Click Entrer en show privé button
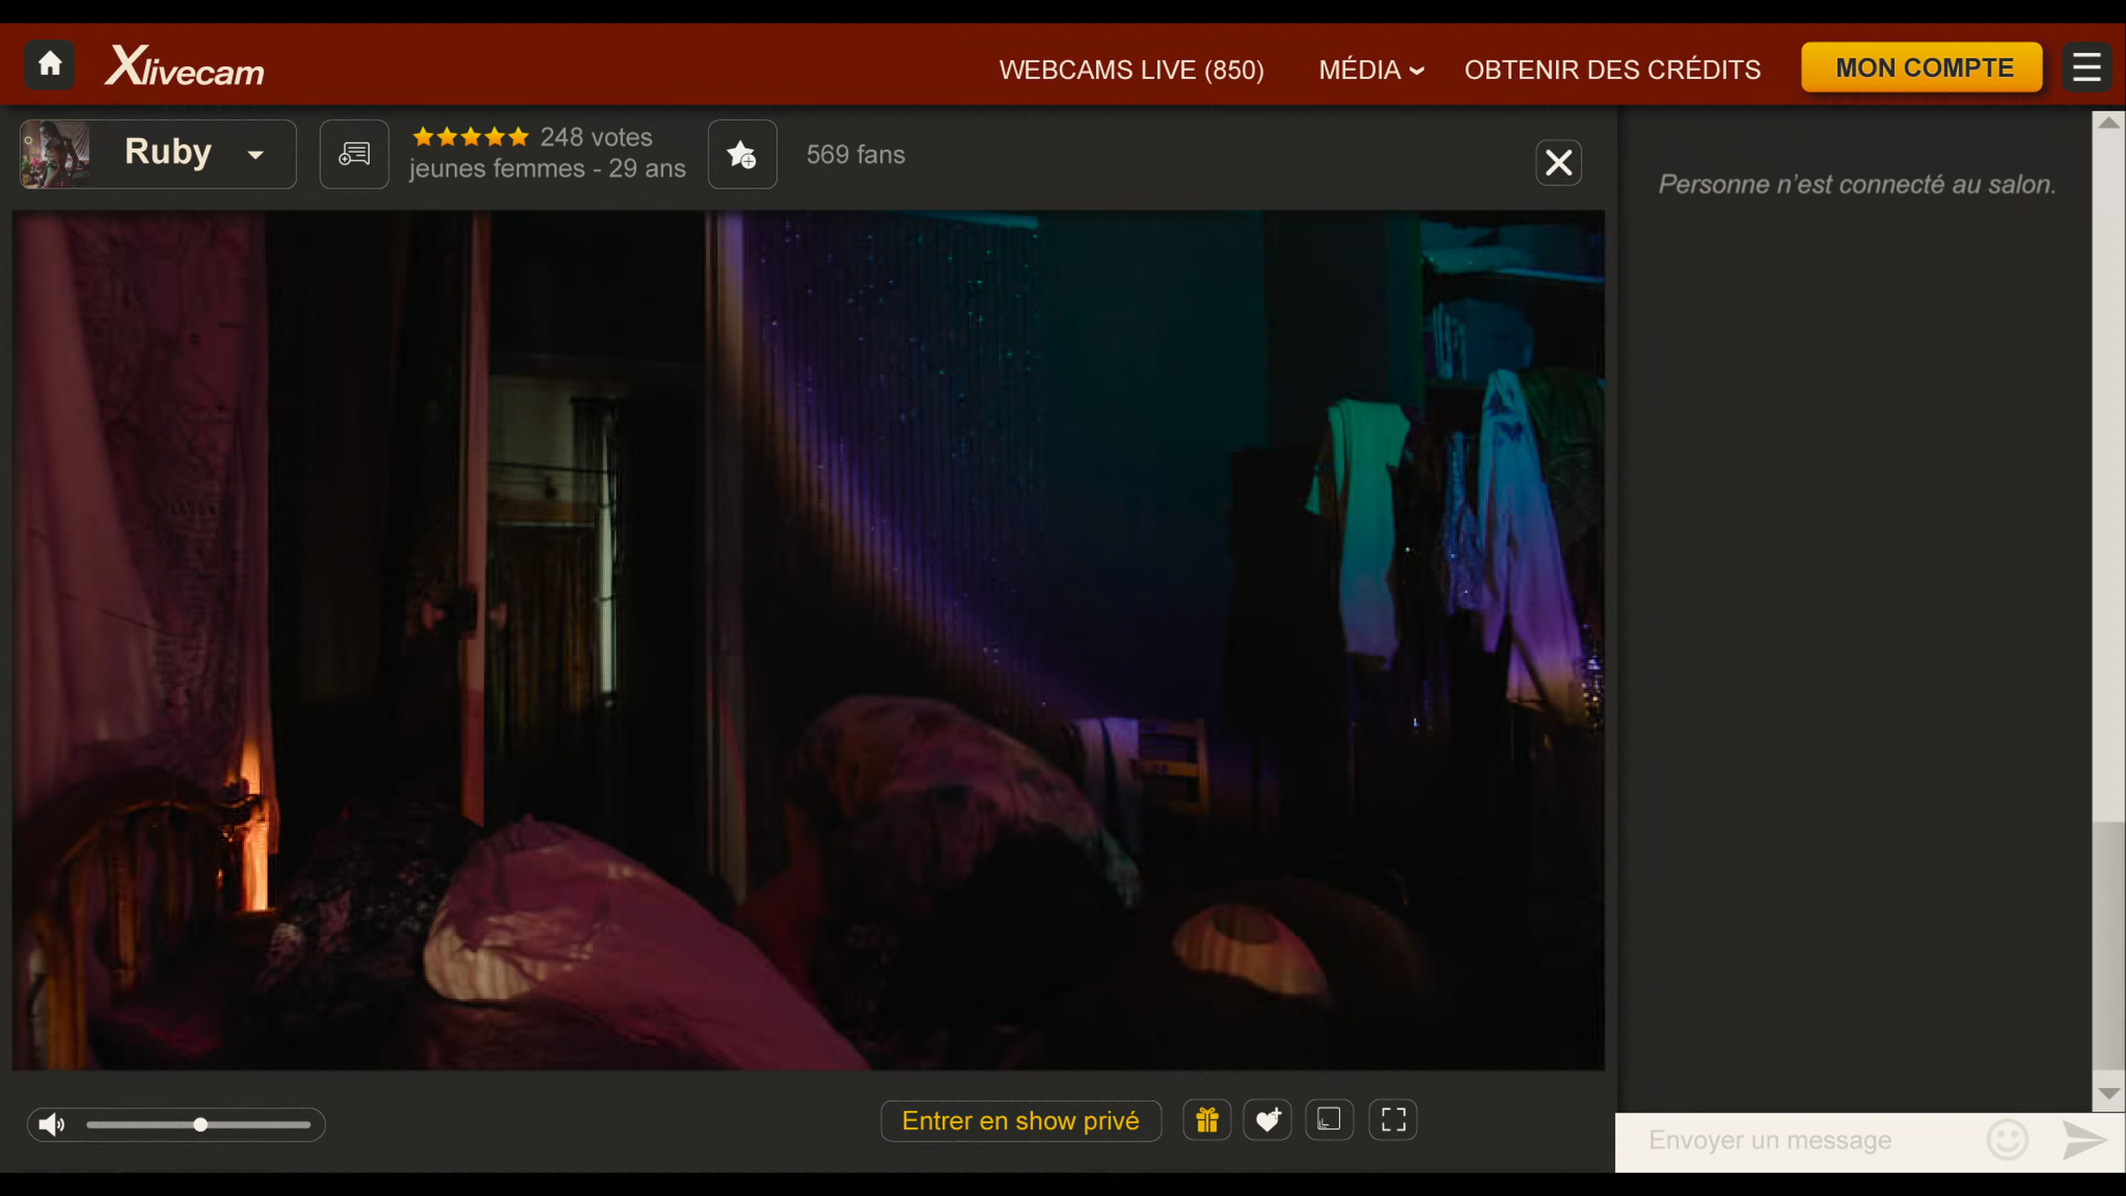The image size is (2126, 1196). [x=1021, y=1121]
